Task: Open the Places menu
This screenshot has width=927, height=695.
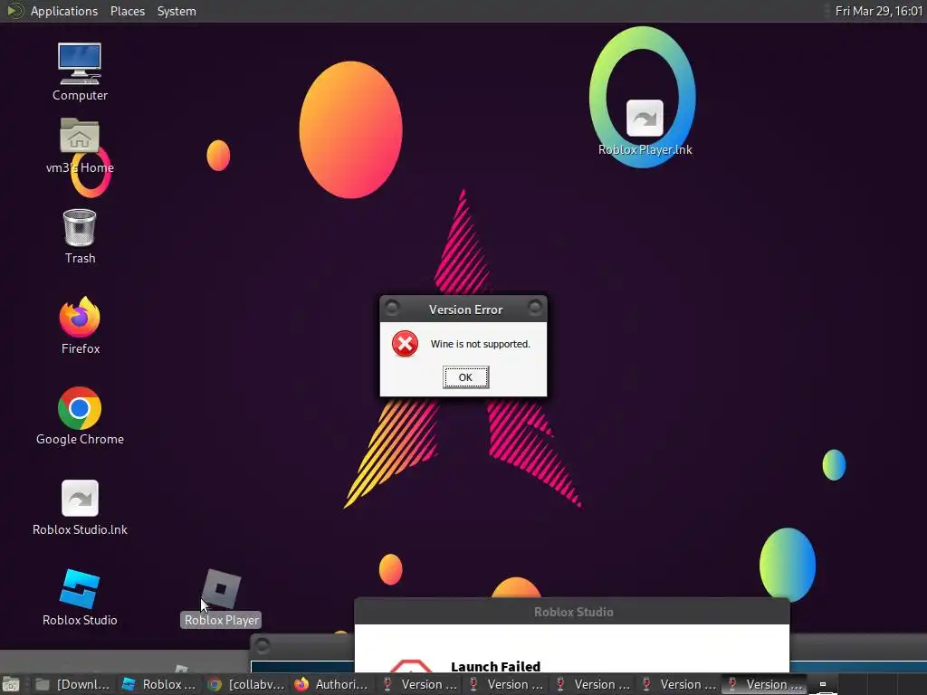Action: [127, 11]
